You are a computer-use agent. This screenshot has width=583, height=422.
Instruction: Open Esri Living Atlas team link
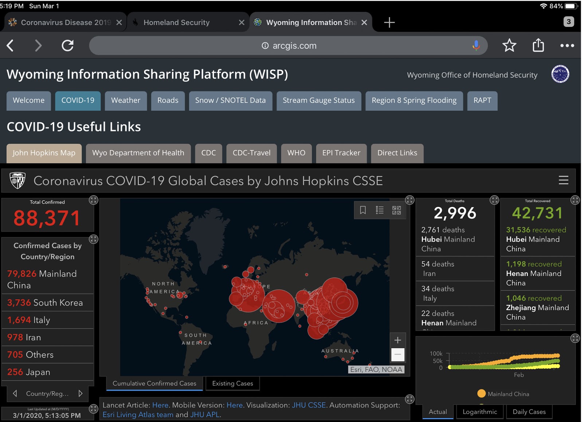(x=138, y=415)
